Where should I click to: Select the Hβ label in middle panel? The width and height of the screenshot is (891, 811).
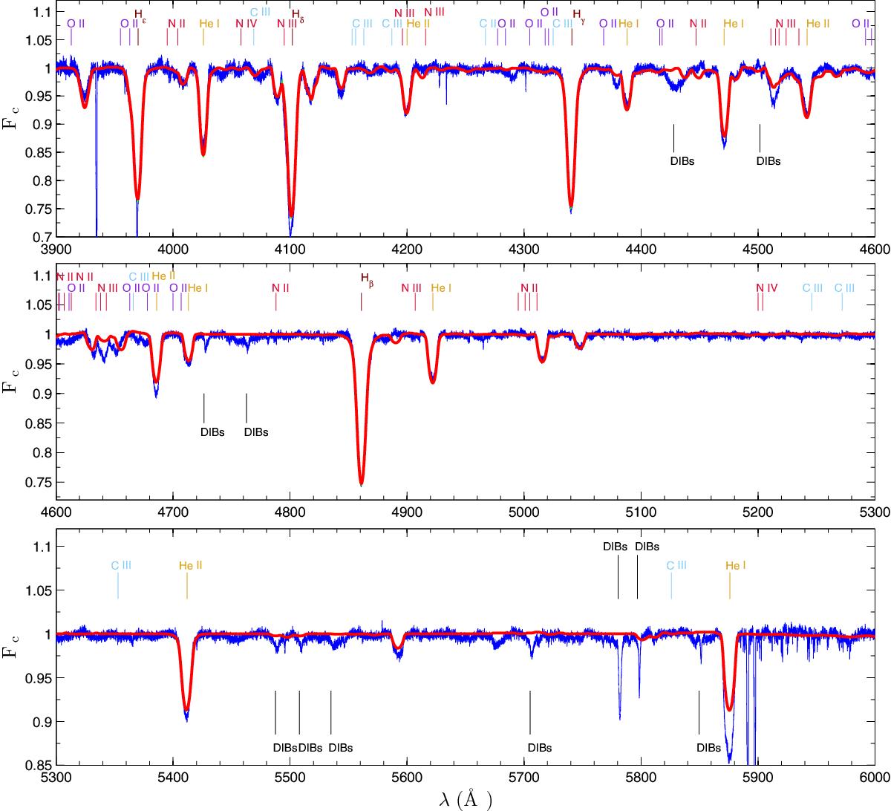click(365, 278)
